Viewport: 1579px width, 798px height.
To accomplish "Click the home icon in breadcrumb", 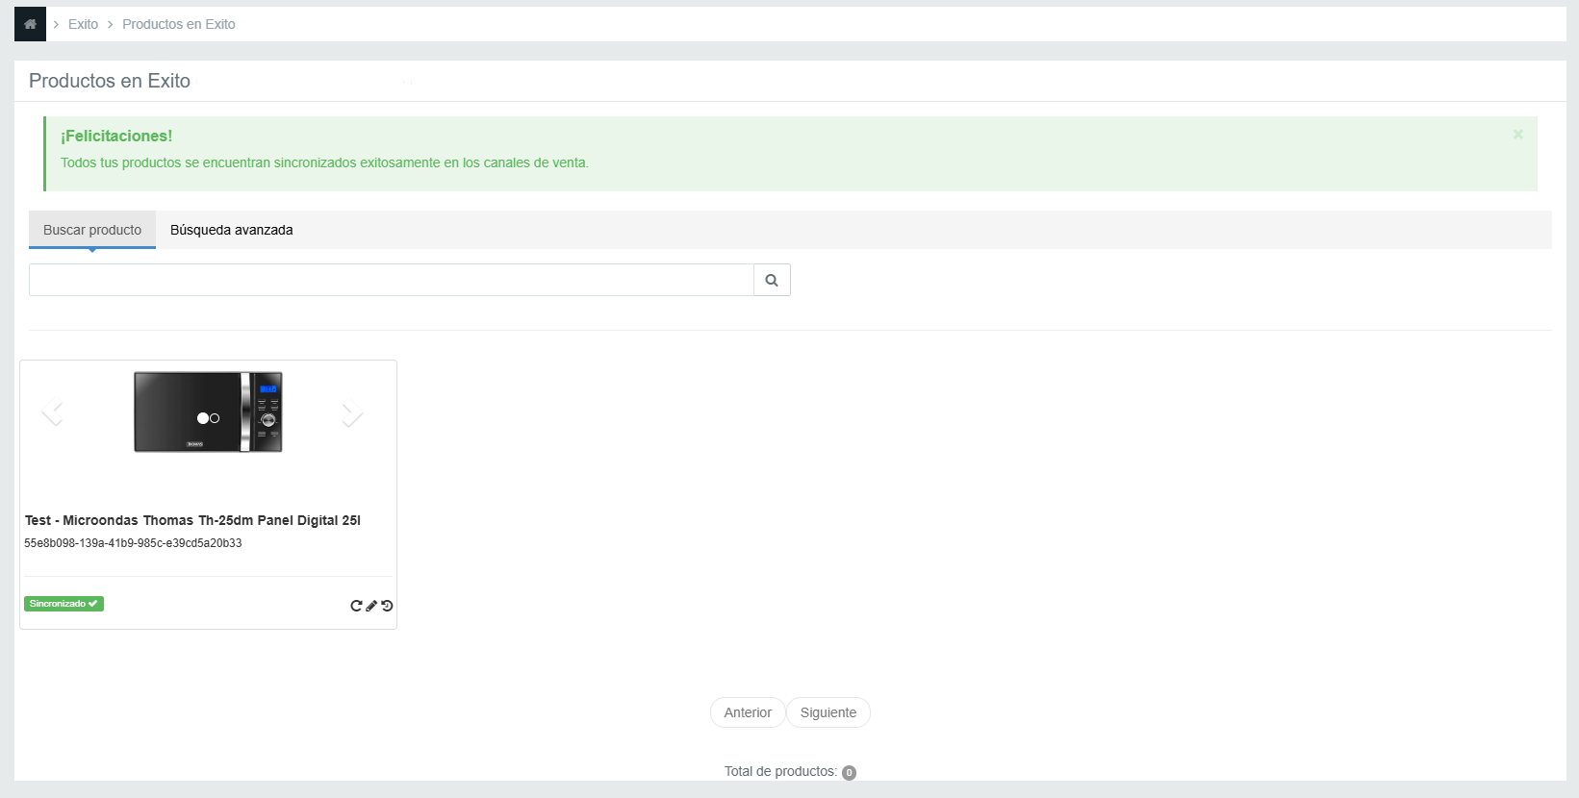I will 30,24.
